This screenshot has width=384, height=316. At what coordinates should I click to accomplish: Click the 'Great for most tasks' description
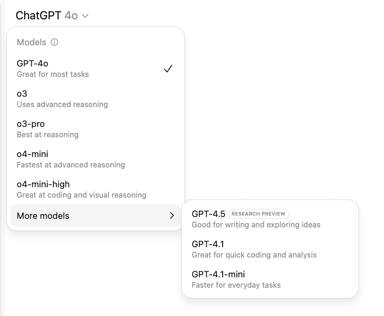pyautogui.click(x=53, y=74)
